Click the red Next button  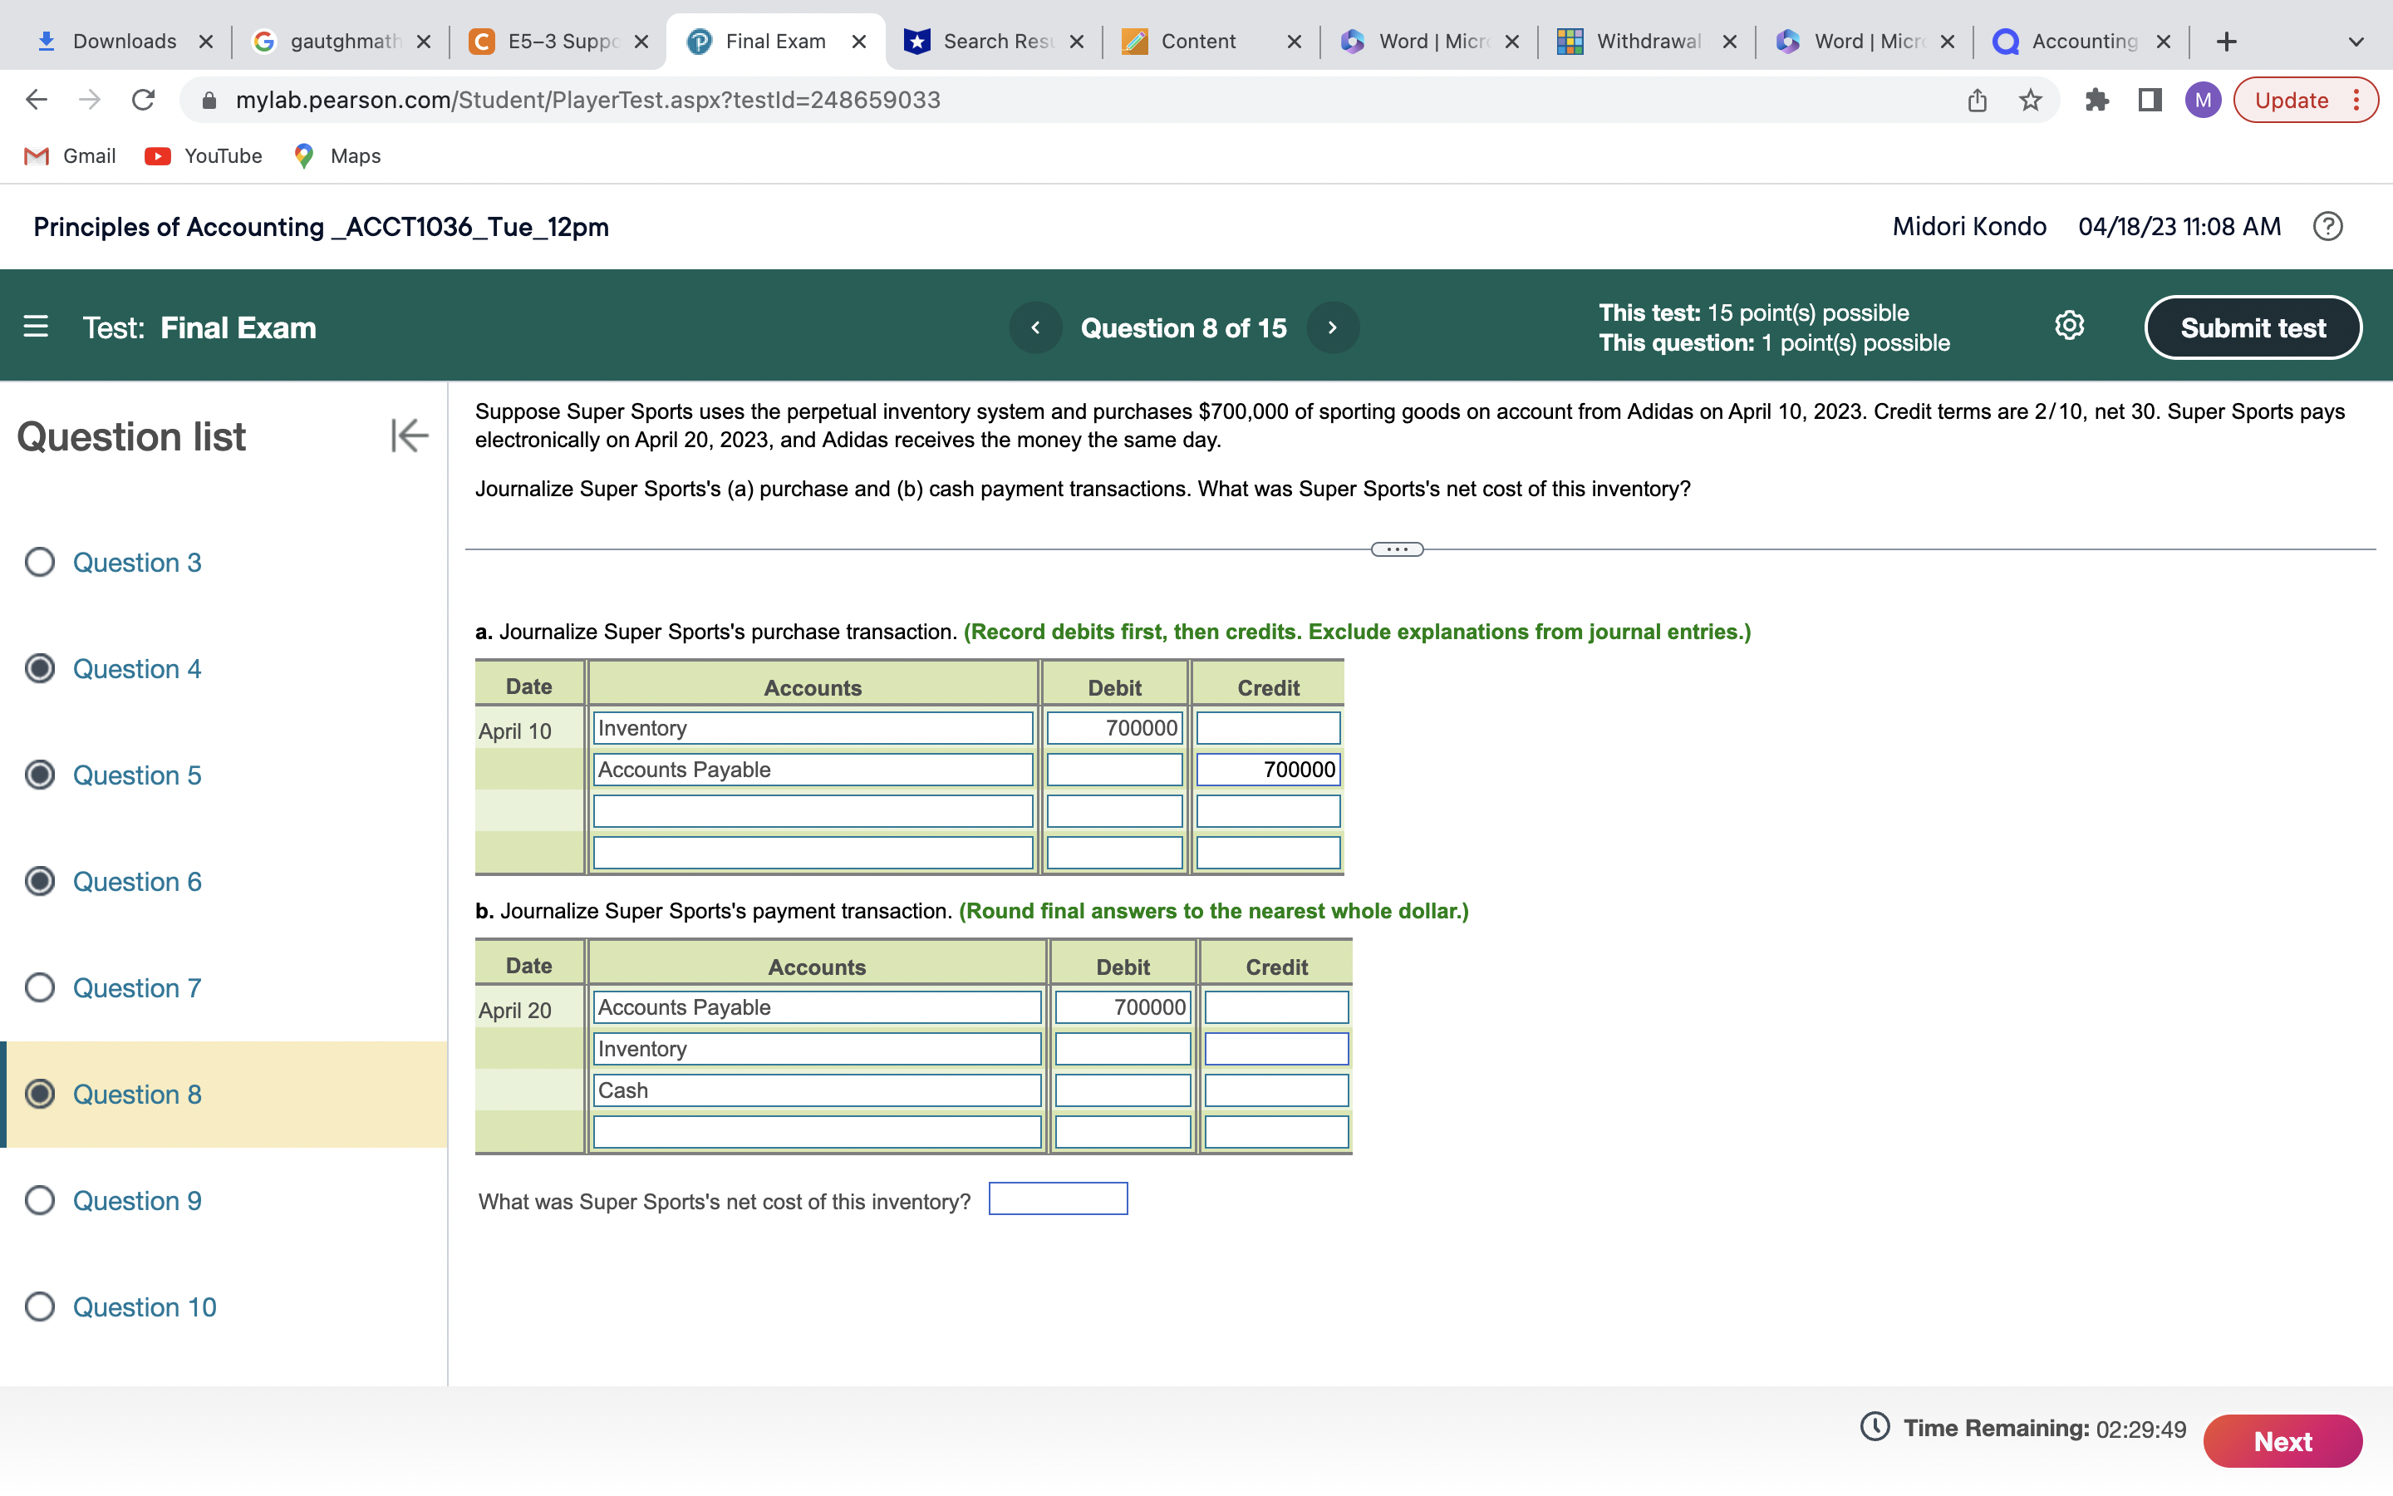click(2282, 1440)
